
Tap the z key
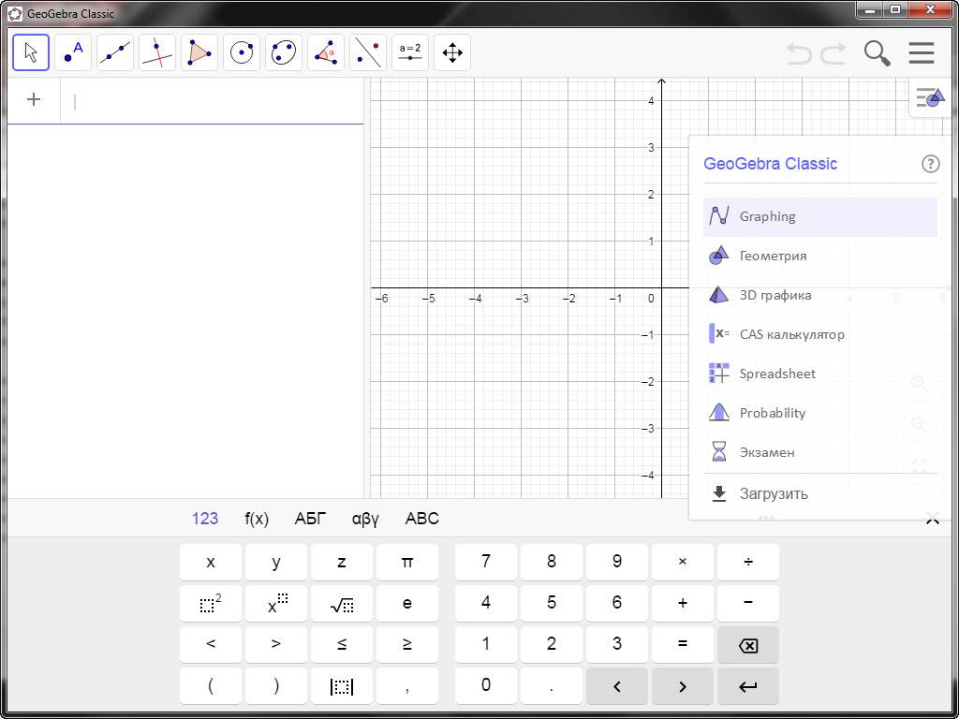[x=342, y=562]
